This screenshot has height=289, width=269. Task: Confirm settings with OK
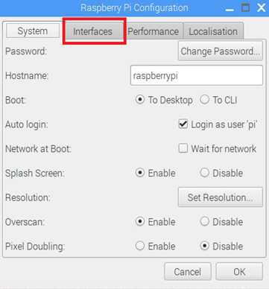[x=239, y=272]
